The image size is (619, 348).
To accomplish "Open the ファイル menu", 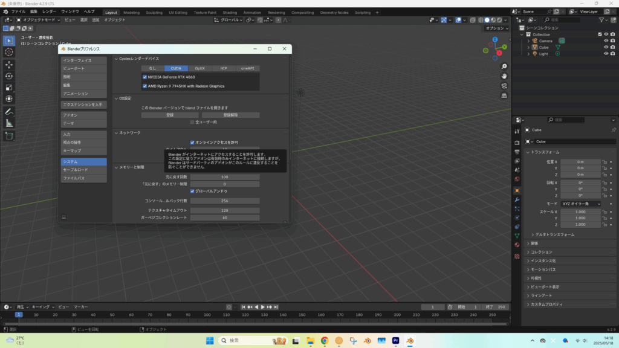I will click(18, 12).
